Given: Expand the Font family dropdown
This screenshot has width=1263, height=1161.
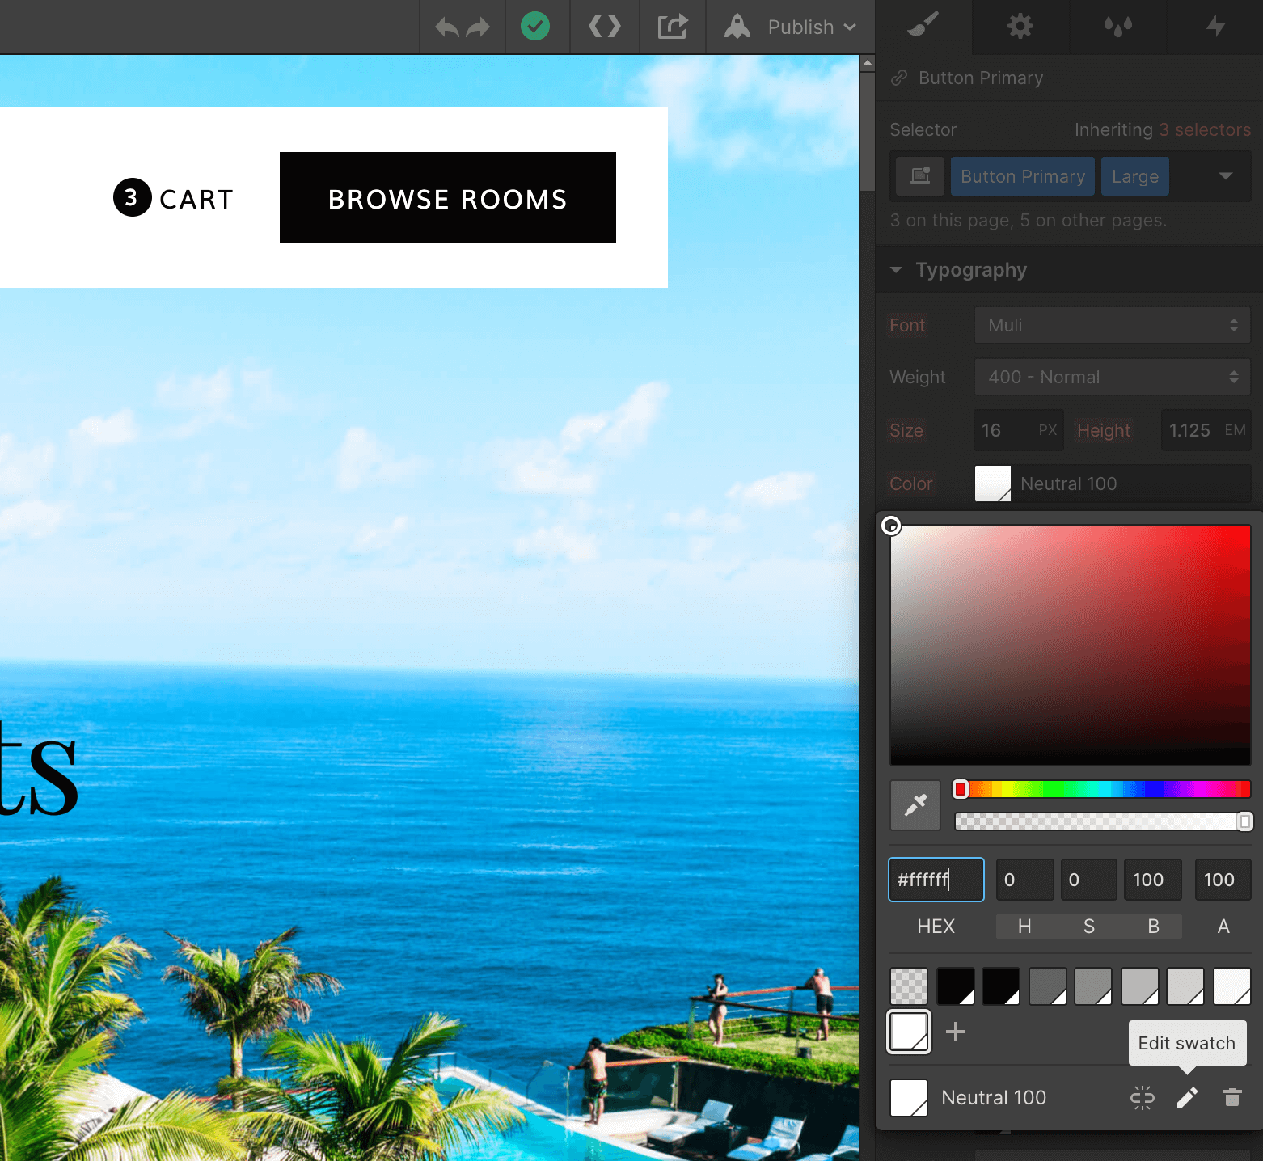Looking at the screenshot, I should pyautogui.click(x=1112, y=325).
